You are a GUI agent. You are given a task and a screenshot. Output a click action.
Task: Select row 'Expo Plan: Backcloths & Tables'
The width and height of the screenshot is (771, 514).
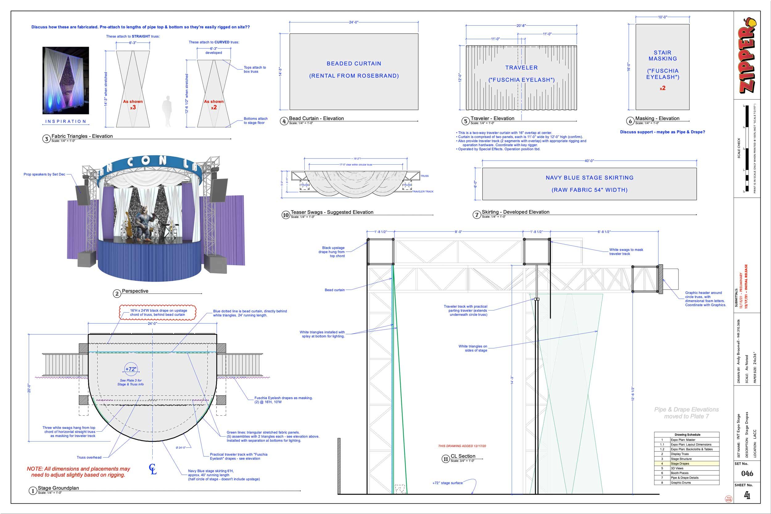point(687,450)
